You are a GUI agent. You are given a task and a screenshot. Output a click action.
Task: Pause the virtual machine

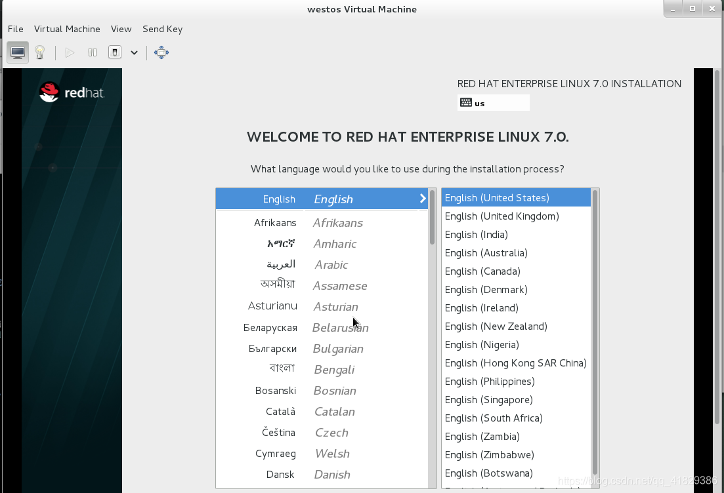pos(93,52)
